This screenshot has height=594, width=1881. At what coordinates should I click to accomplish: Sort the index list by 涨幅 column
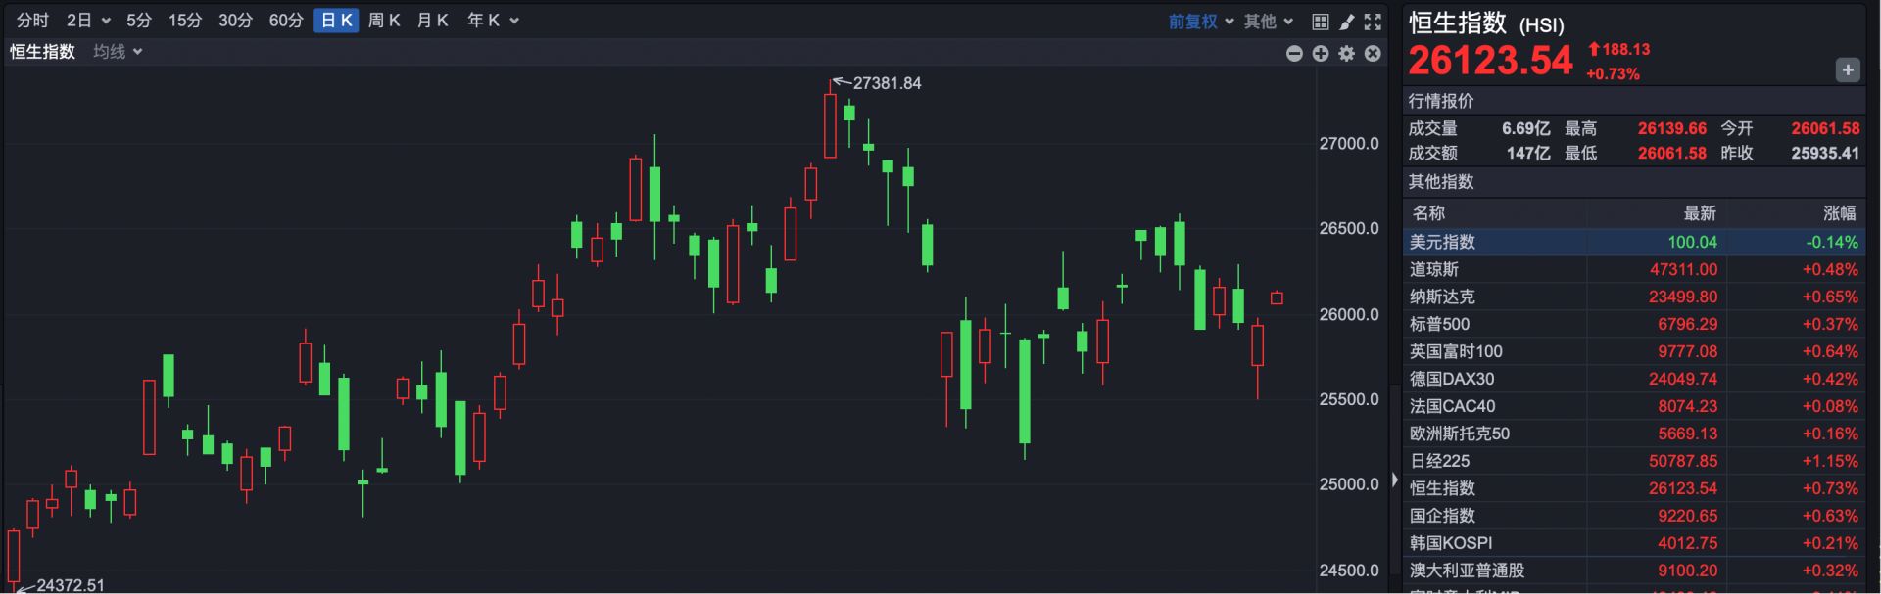click(x=1839, y=213)
